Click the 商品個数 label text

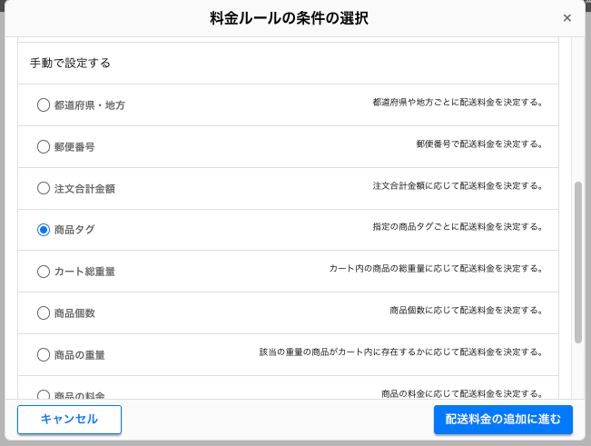(x=74, y=313)
